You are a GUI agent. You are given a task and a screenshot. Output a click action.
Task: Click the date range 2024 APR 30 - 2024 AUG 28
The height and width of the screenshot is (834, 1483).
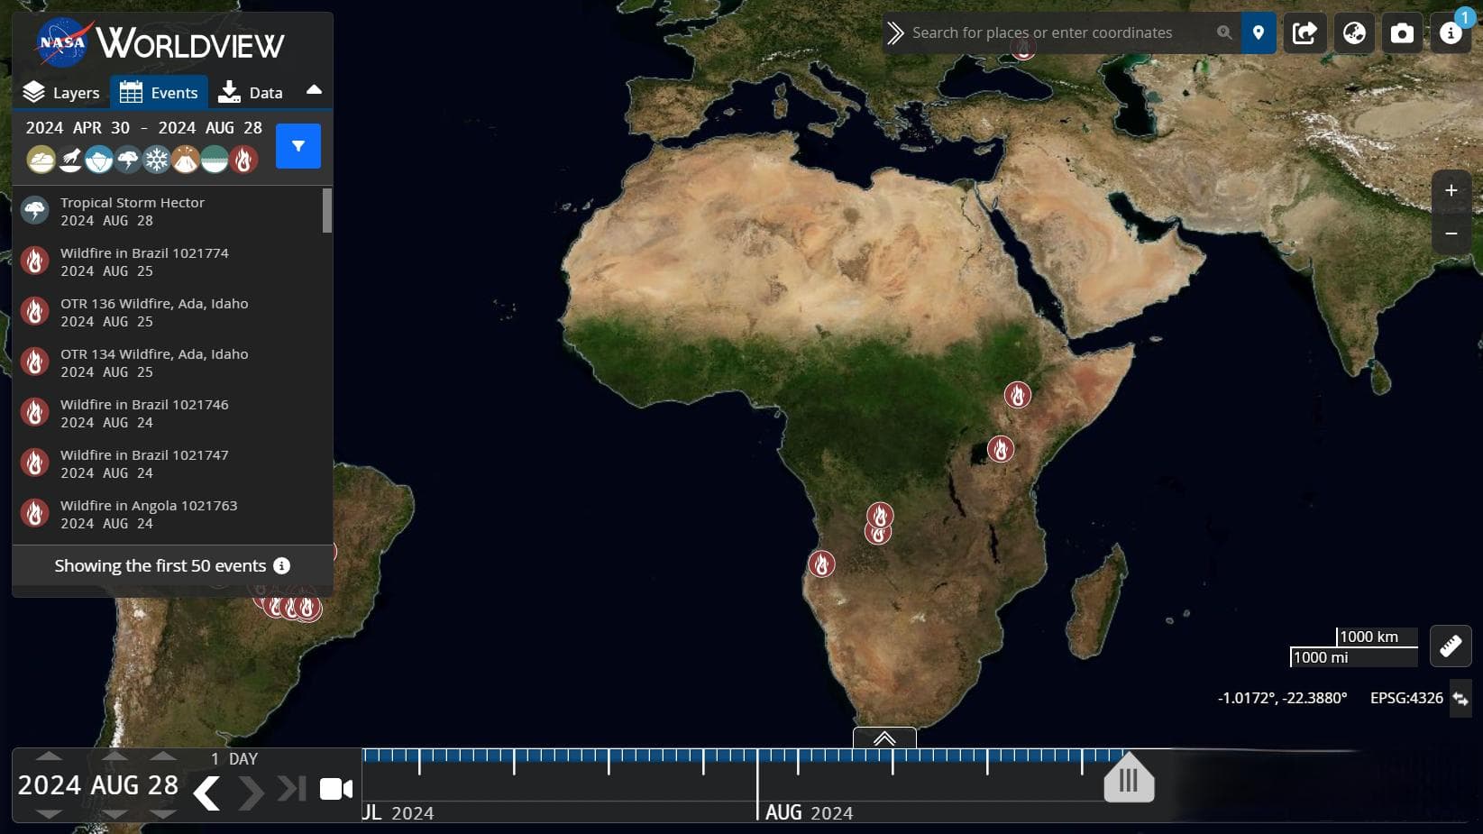144,128
